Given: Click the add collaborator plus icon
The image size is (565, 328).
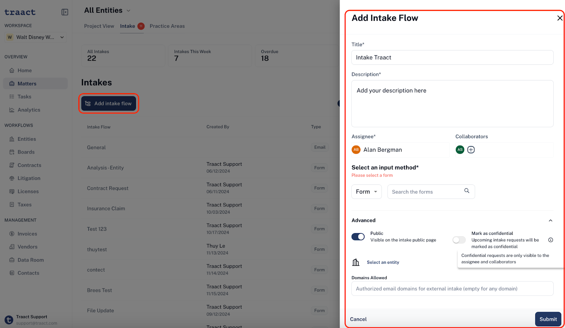Looking at the screenshot, I should point(471,150).
